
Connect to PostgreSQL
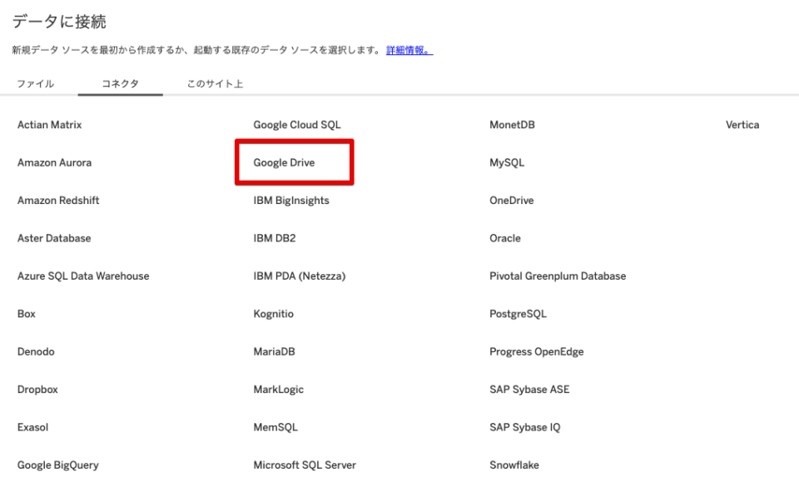518,314
